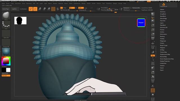Screen dimensions: 180x101
Task: Click the Live Boolean button
Action: click(23, 9)
